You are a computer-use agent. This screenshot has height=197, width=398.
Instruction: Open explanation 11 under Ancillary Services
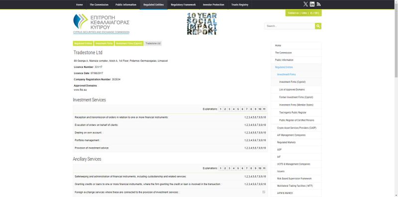click(x=264, y=168)
